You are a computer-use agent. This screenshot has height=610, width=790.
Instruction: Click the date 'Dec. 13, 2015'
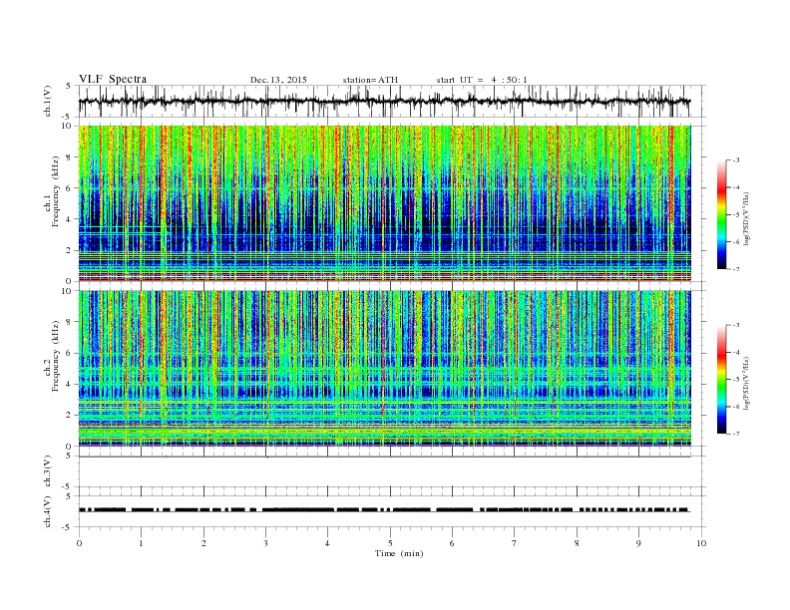[278, 80]
